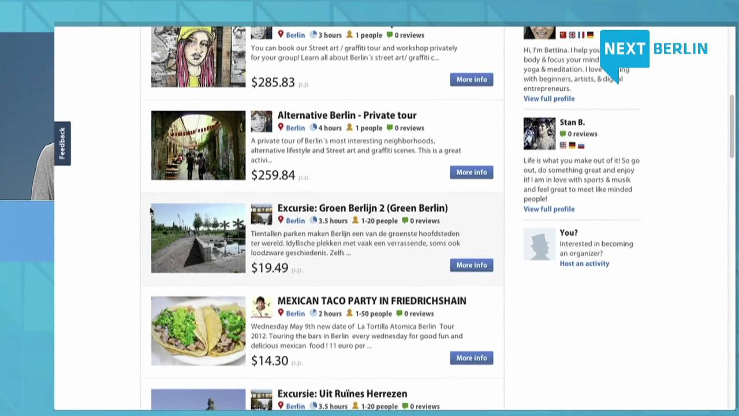Open the Feedback side tab
This screenshot has width=739, height=416.
(62, 143)
